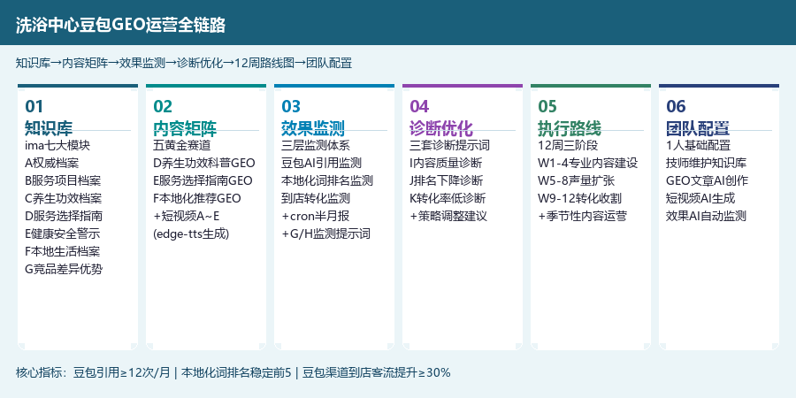Select the 内容矩阵 card heading
The image size is (796, 398).
coord(185,128)
